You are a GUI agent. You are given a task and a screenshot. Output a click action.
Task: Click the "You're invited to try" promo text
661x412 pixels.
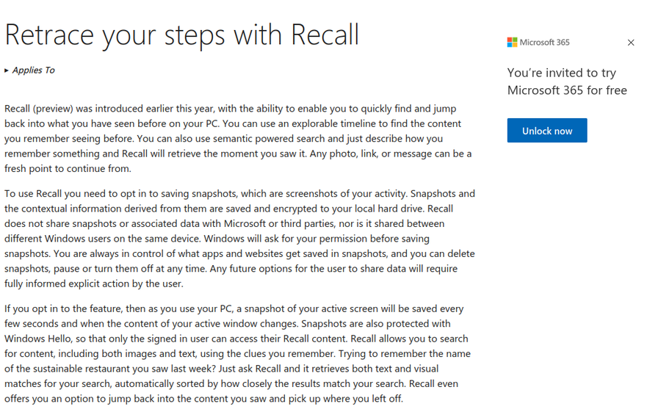[x=561, y=73]
